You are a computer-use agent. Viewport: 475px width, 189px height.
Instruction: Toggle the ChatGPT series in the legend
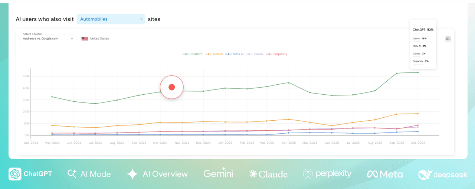[x=193, y=54]
